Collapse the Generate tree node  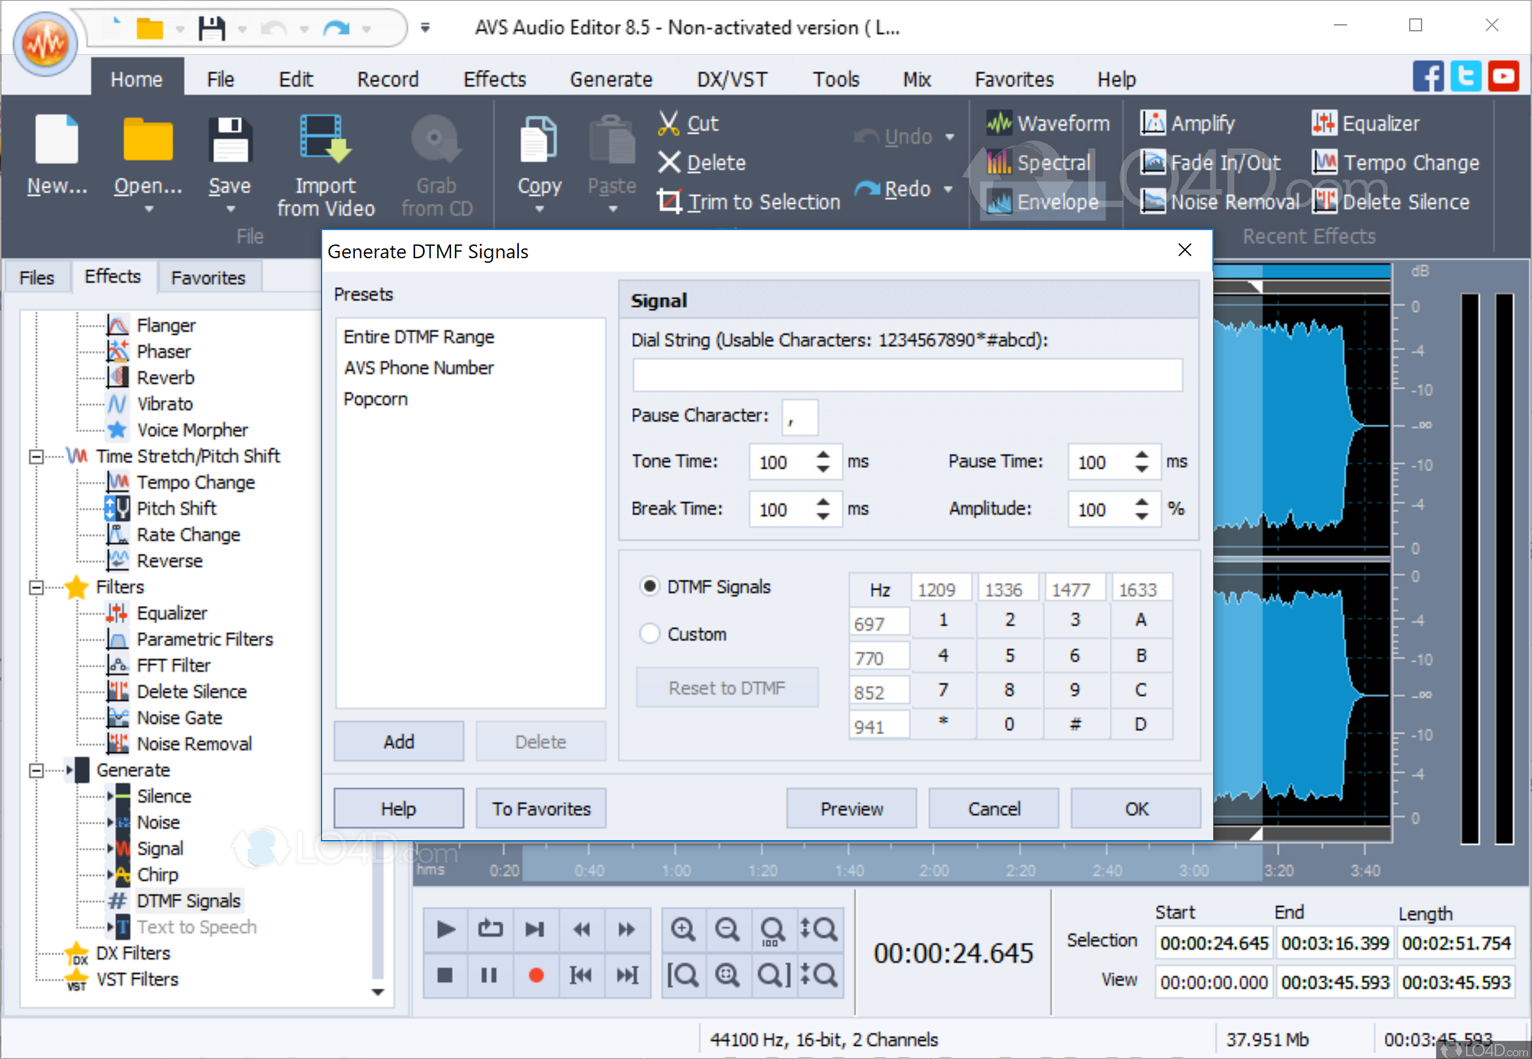[x=37, y=770]
